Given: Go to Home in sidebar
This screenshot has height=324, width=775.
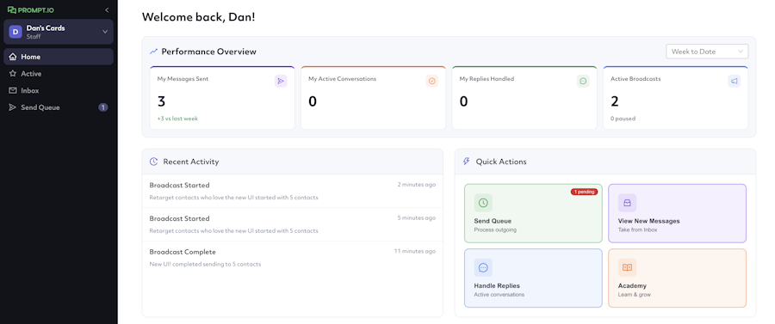Looking at the screenshot, I should coord(59,57).
